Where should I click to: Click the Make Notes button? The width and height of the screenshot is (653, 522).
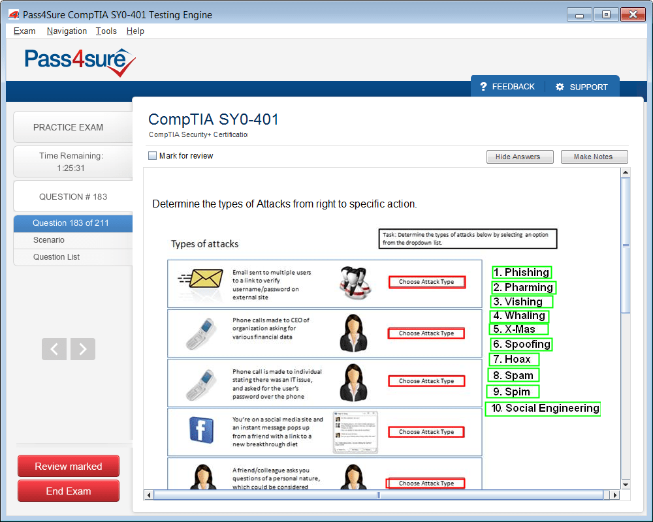594,157
